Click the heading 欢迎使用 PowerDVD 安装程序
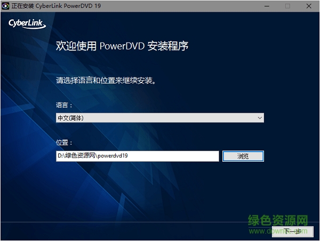Screen dimensions: 320x241 pos(122,46)
